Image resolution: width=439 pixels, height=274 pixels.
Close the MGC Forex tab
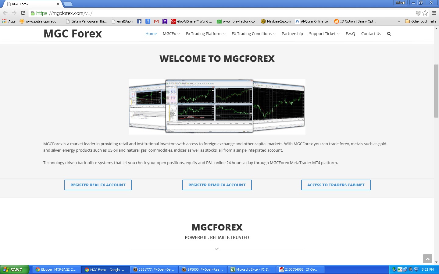tap(58, 4)
